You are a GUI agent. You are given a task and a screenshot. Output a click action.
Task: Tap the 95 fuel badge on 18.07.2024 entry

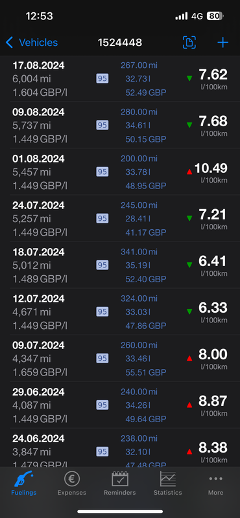pos(102,265)
